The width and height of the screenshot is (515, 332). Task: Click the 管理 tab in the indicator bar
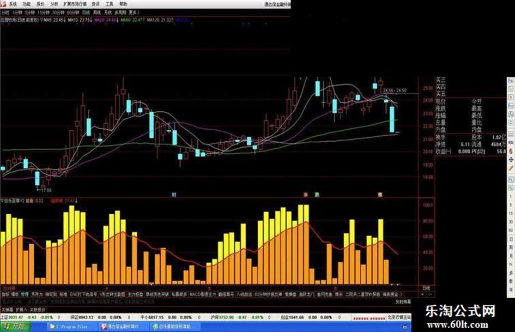point(25,294)
